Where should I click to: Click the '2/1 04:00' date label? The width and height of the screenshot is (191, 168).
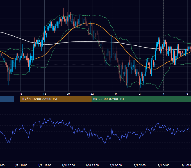point(163,165)
